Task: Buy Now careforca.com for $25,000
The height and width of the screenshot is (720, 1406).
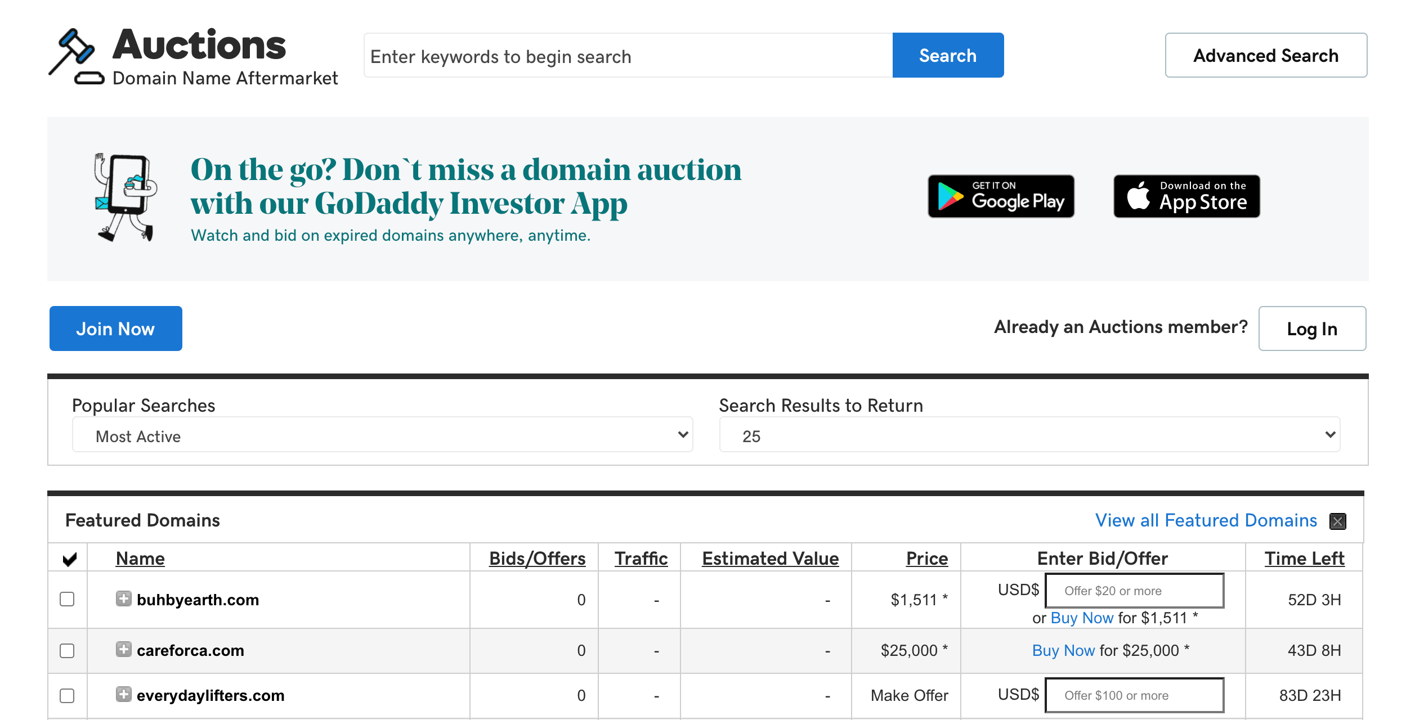Action: pyautogui.click(x=1063, y=650)
